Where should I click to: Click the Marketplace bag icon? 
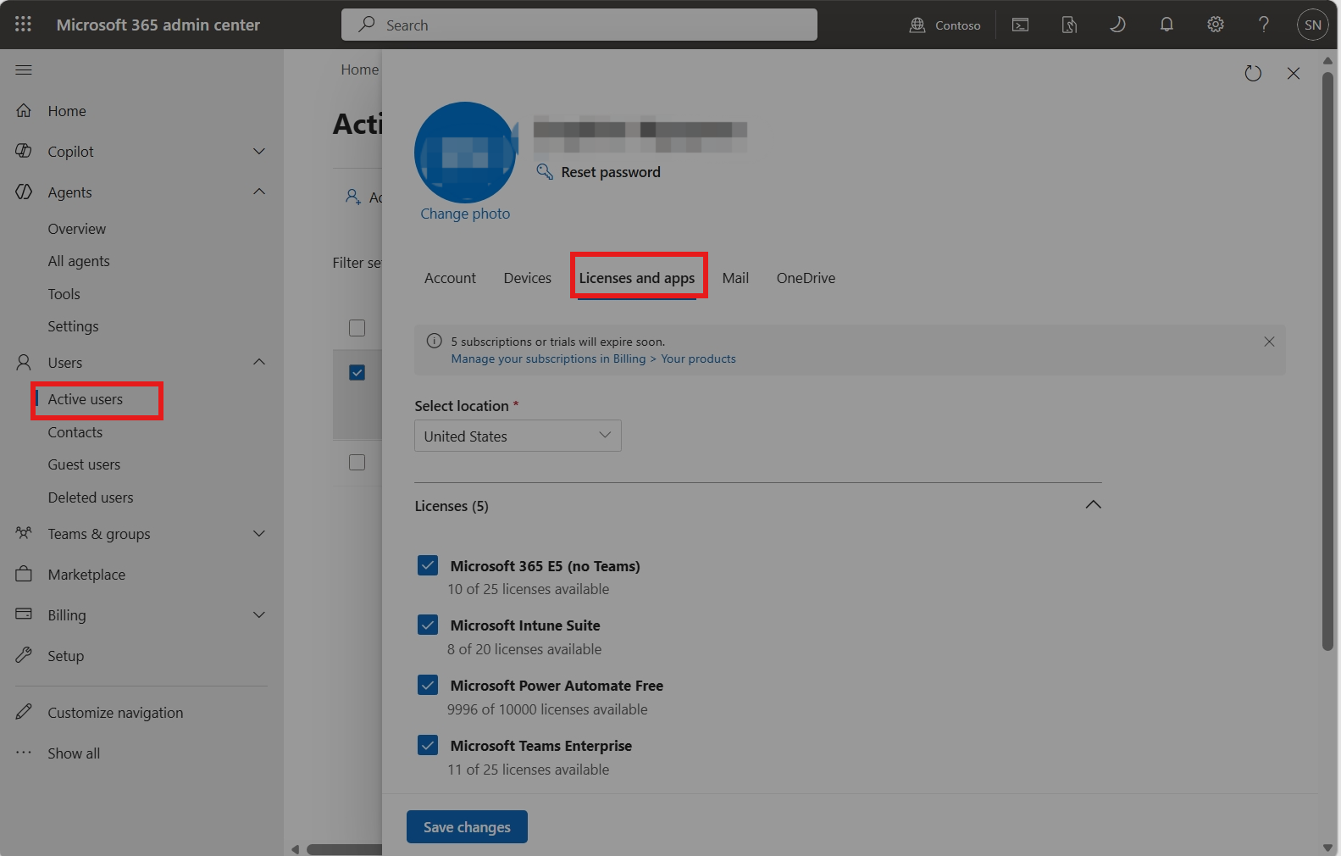click(24, 574)
